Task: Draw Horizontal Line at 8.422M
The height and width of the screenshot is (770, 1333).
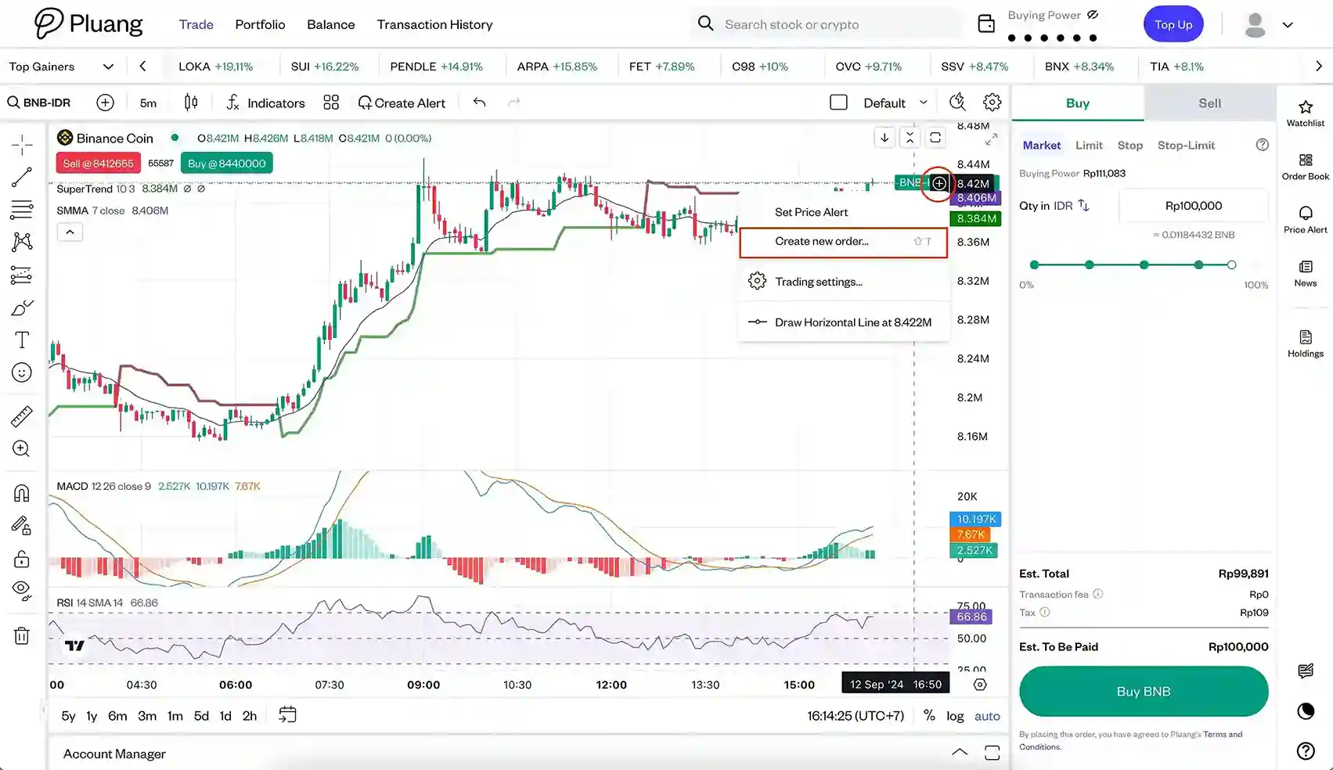Action: (x=843, y=322)
